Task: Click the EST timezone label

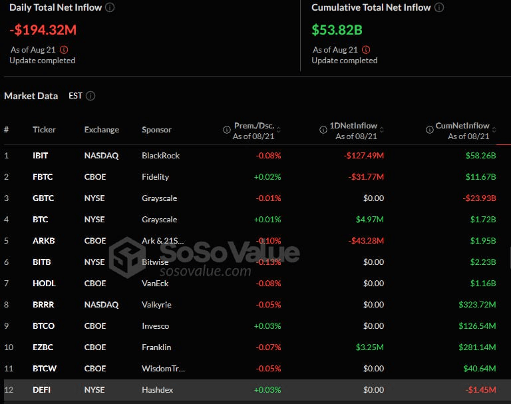Action: pyautogui.click(x=75, y=96)
